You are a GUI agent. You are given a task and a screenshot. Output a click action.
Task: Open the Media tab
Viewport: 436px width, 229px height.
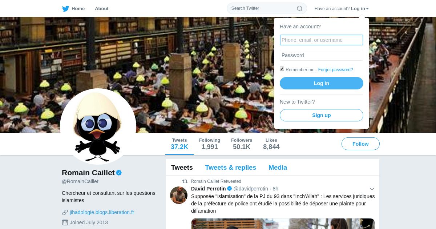tap(278, 168)
